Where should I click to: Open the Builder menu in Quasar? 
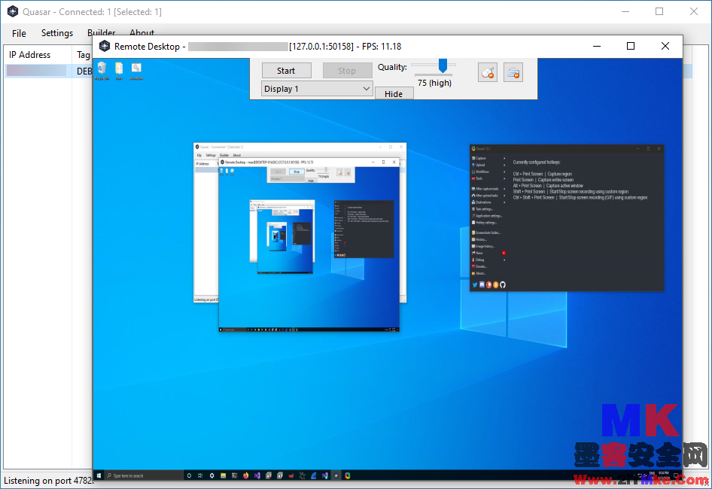(102, 33)
